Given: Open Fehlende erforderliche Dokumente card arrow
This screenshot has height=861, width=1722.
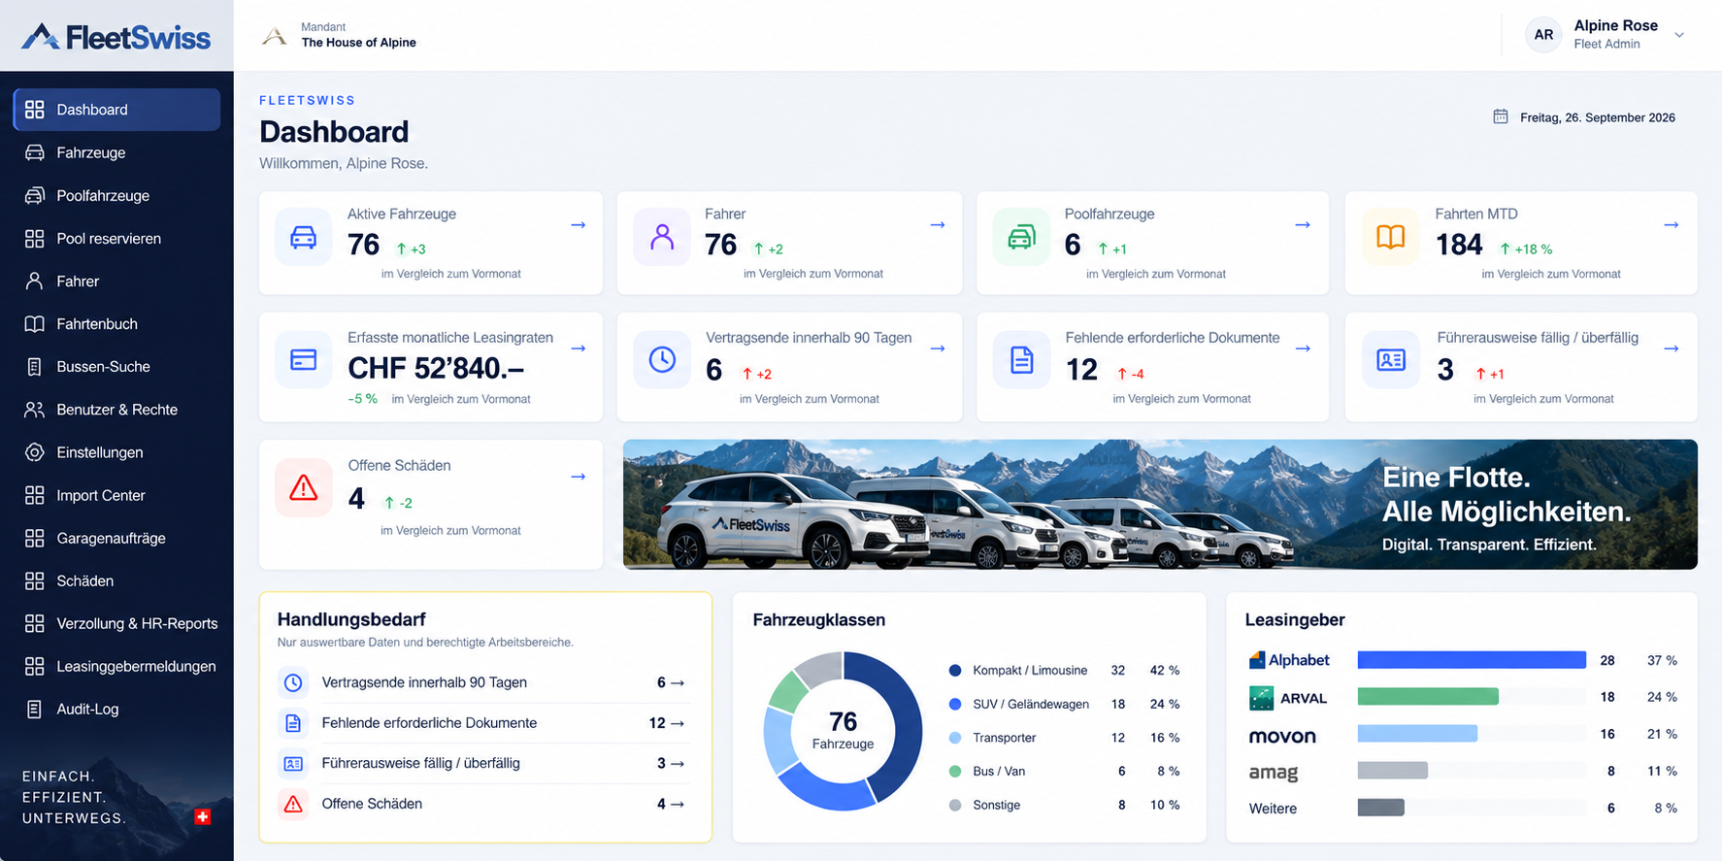Looking at the screenshot, I should pyautogui.click(x=1303, y=348).
